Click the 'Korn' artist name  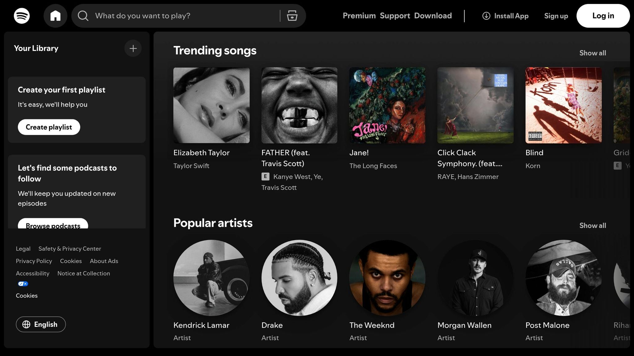point(533,166)
